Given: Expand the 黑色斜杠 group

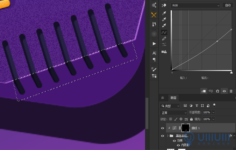Looking at the screenshot, I should 168,136.
